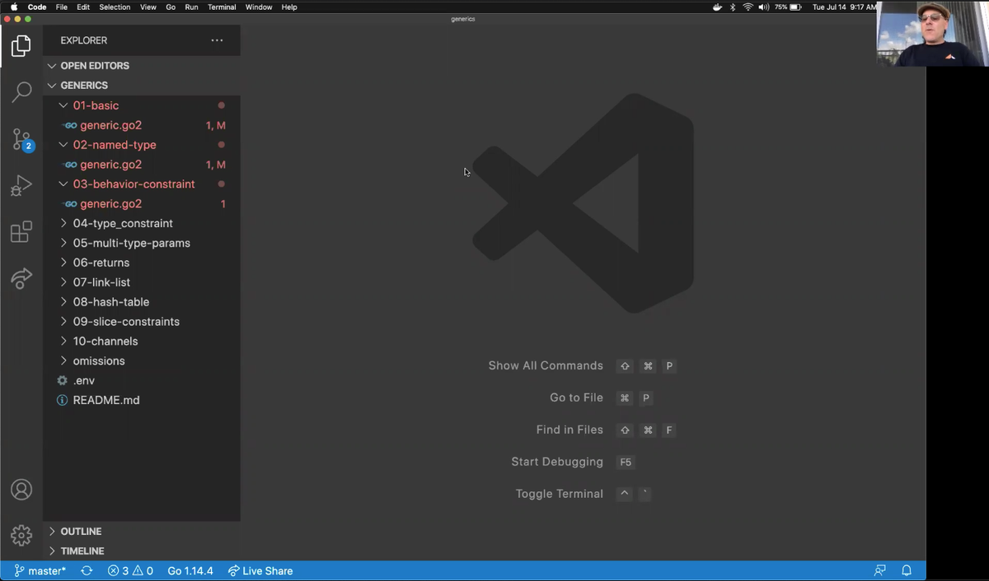Open the Help menu
This screenshot has width=989, height=581.
point(289,7)
